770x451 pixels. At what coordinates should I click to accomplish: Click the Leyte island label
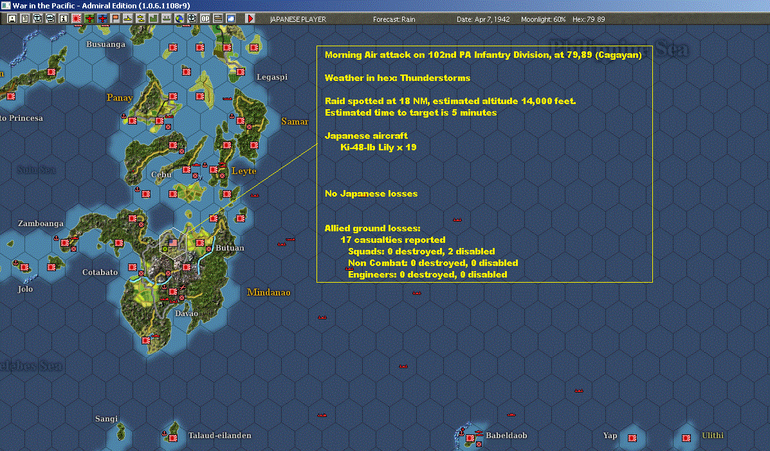point(244,171)
